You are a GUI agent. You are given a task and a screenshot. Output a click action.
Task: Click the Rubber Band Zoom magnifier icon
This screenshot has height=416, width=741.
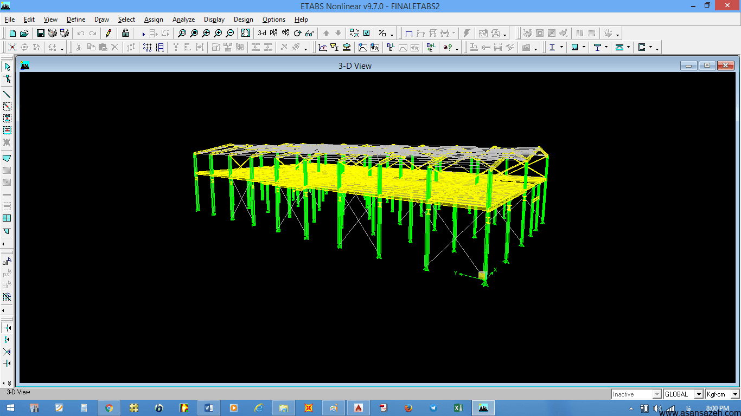(182, 33)
